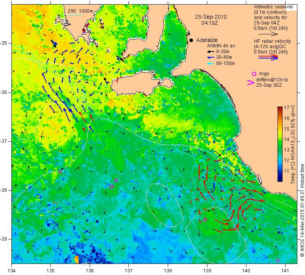Image resolution: width=305 pixels, height=275 pixels.
Task: Click Argo float marker near 139E 38.6S
Action: (205, 220)
